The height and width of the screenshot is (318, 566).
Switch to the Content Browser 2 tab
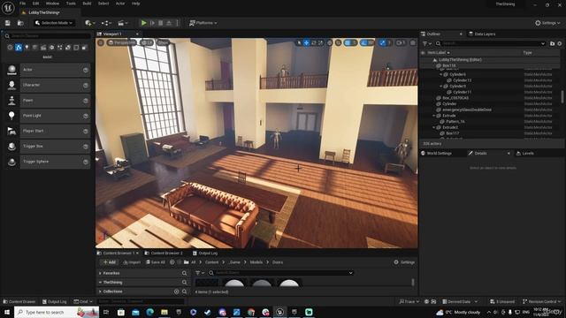point(164,254)
